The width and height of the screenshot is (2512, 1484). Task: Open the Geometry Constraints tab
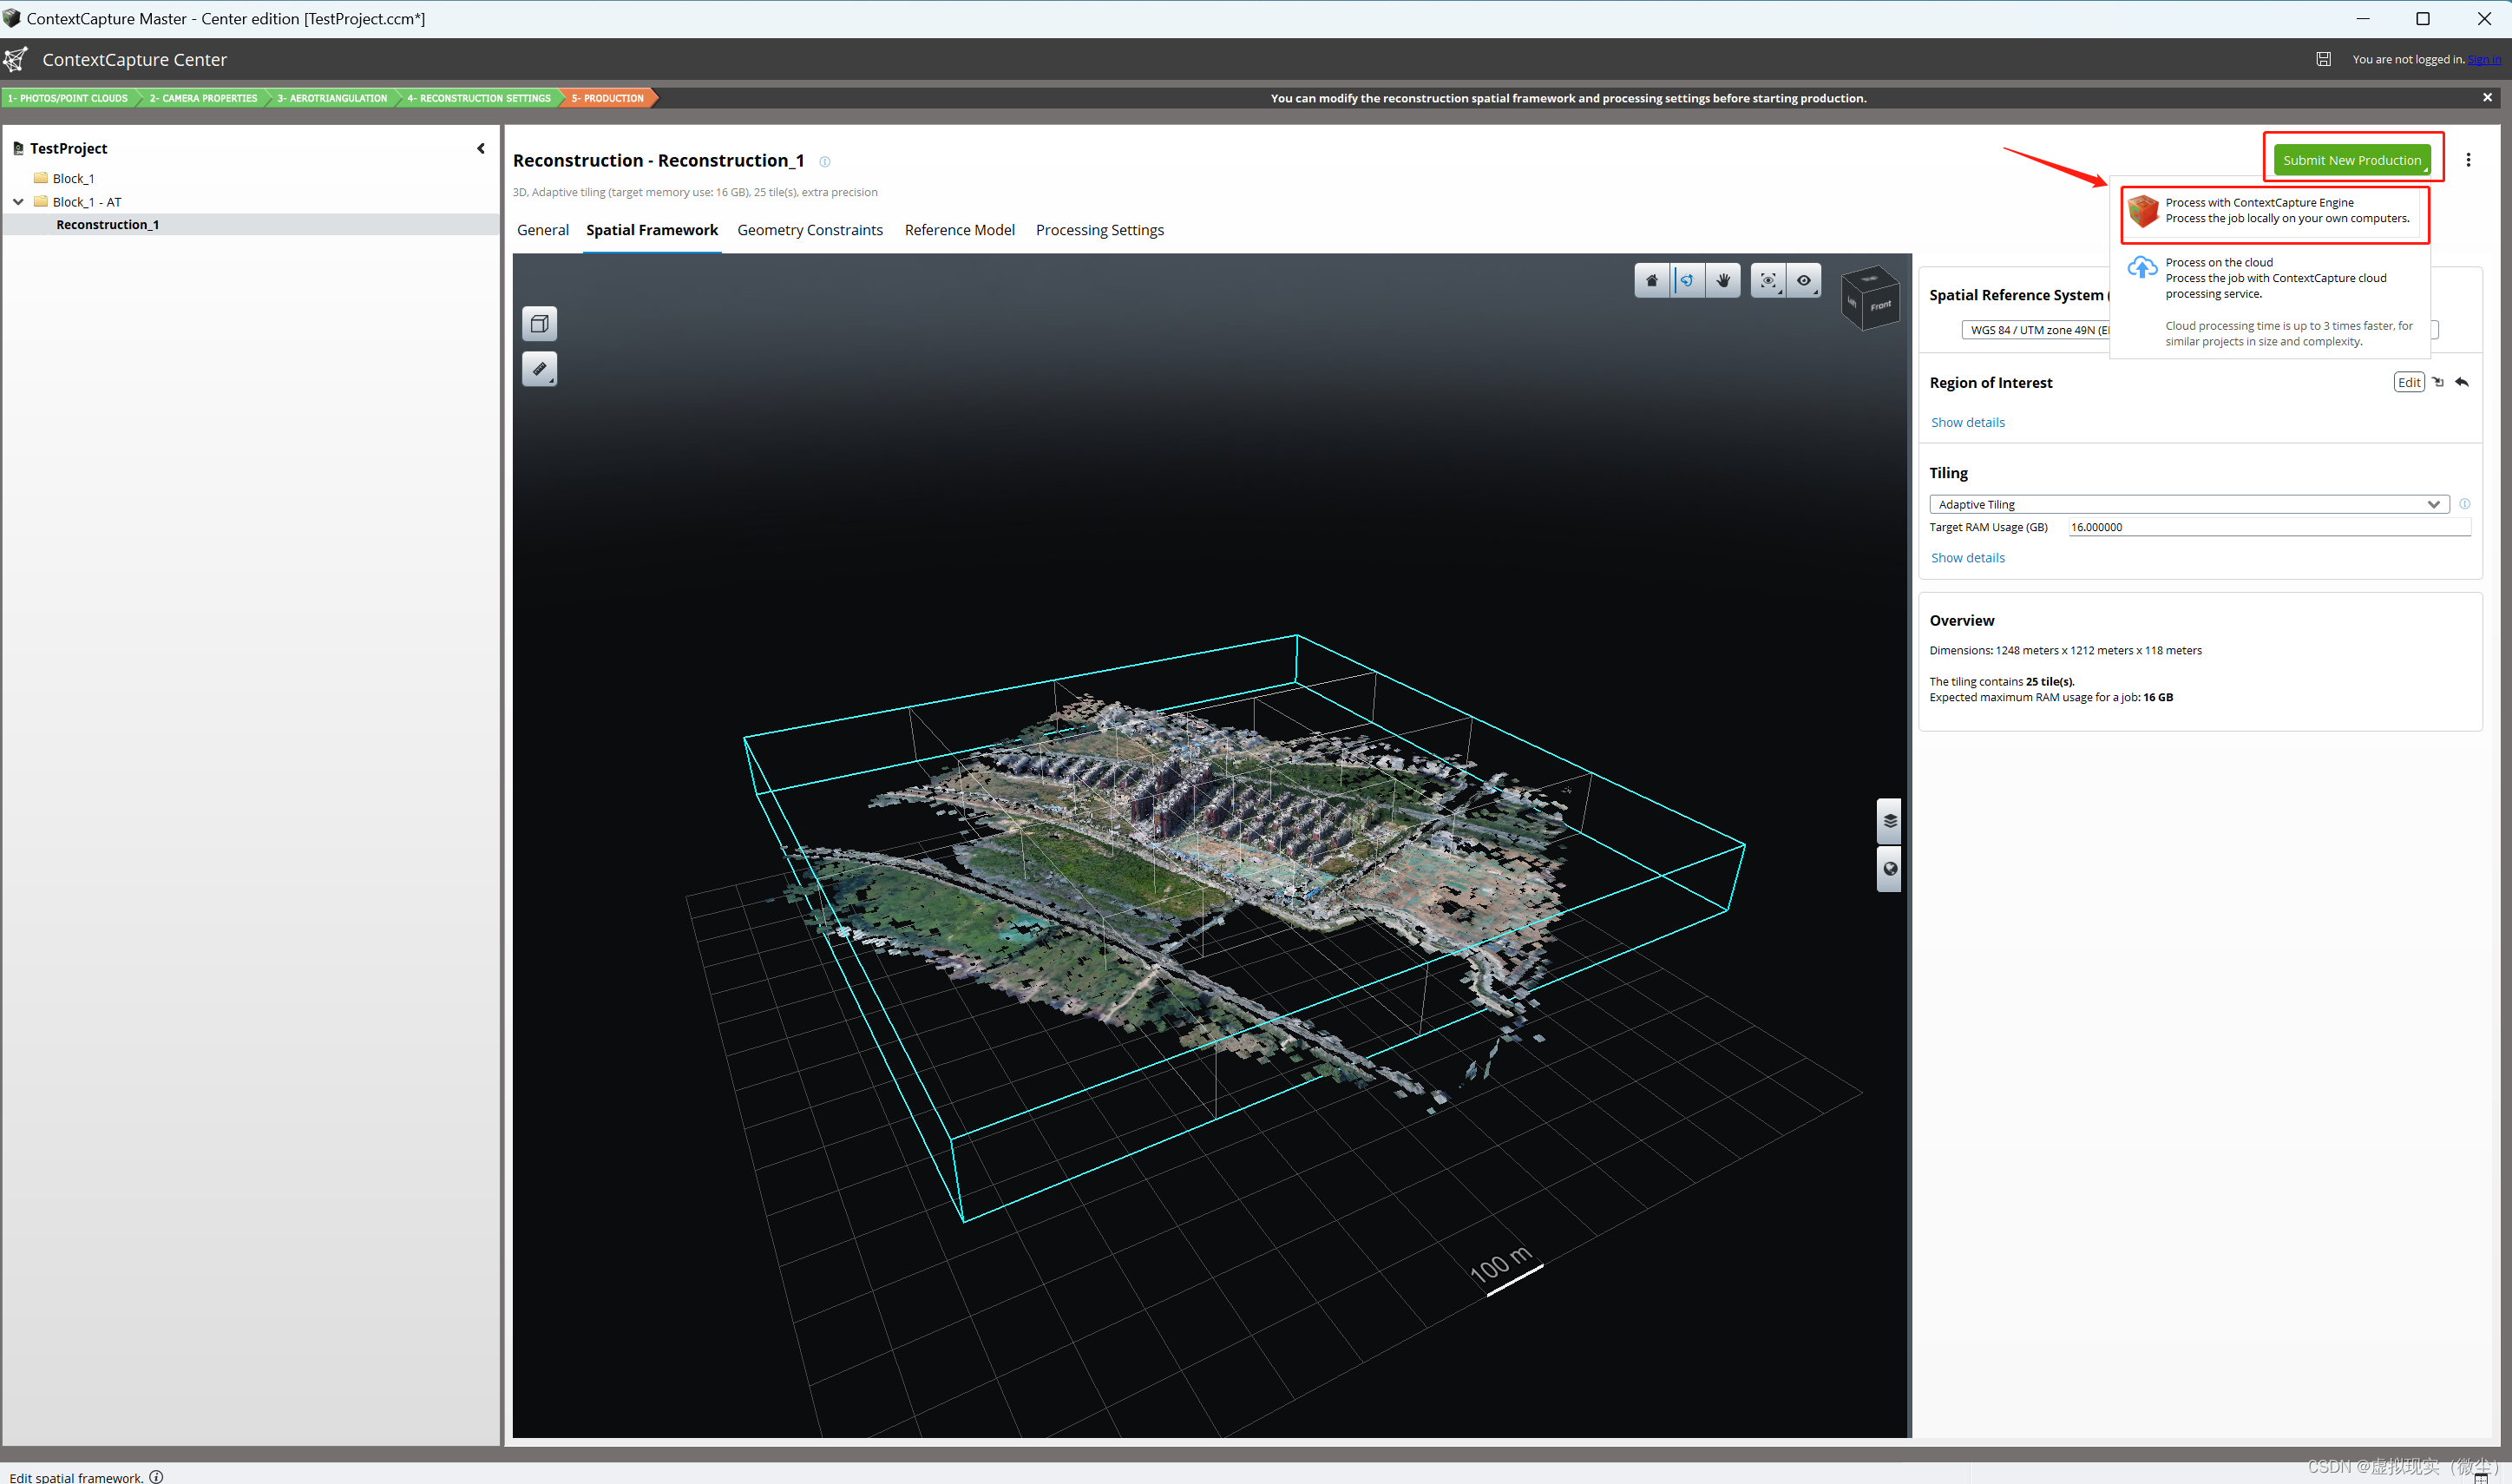pos(810,230)
